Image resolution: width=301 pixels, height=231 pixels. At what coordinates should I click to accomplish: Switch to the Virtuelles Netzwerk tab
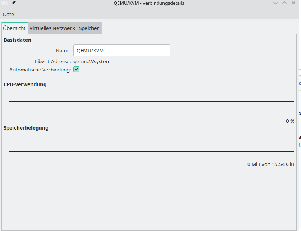[x=52, y=28]
